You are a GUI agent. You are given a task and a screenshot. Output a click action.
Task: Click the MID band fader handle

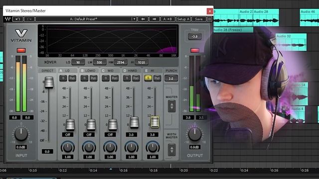point(113,124)
